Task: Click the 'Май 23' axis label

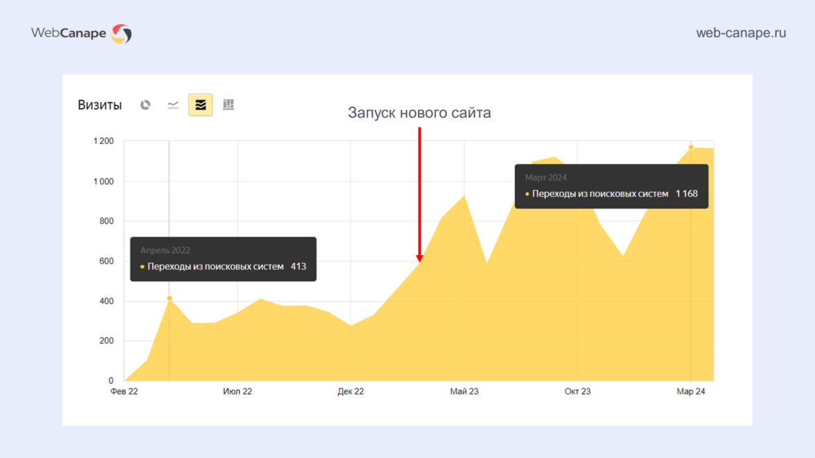Action: pyautogui.click(x=464, y=392)
